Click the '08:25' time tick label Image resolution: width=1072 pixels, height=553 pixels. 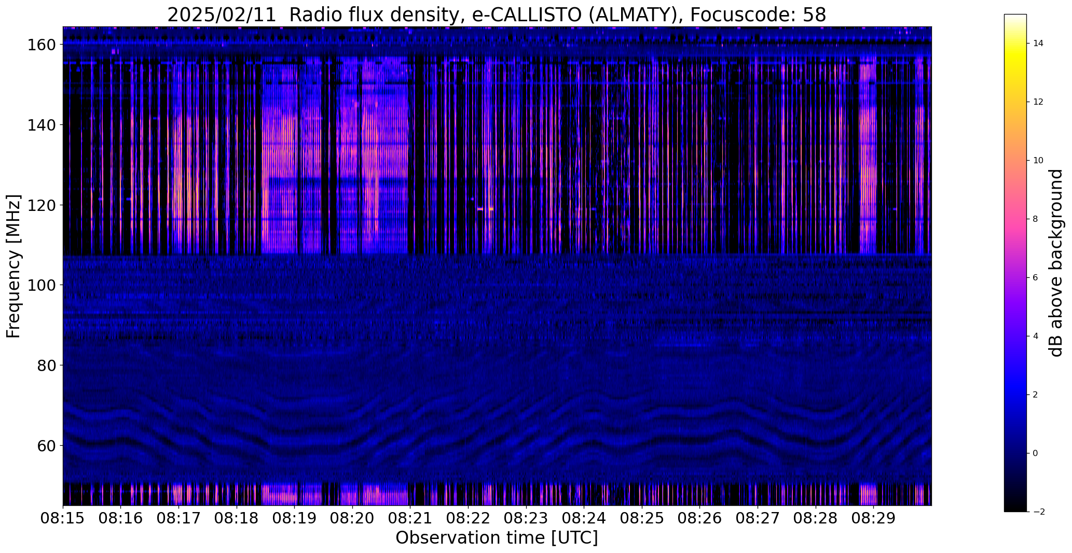pos(642,518)
